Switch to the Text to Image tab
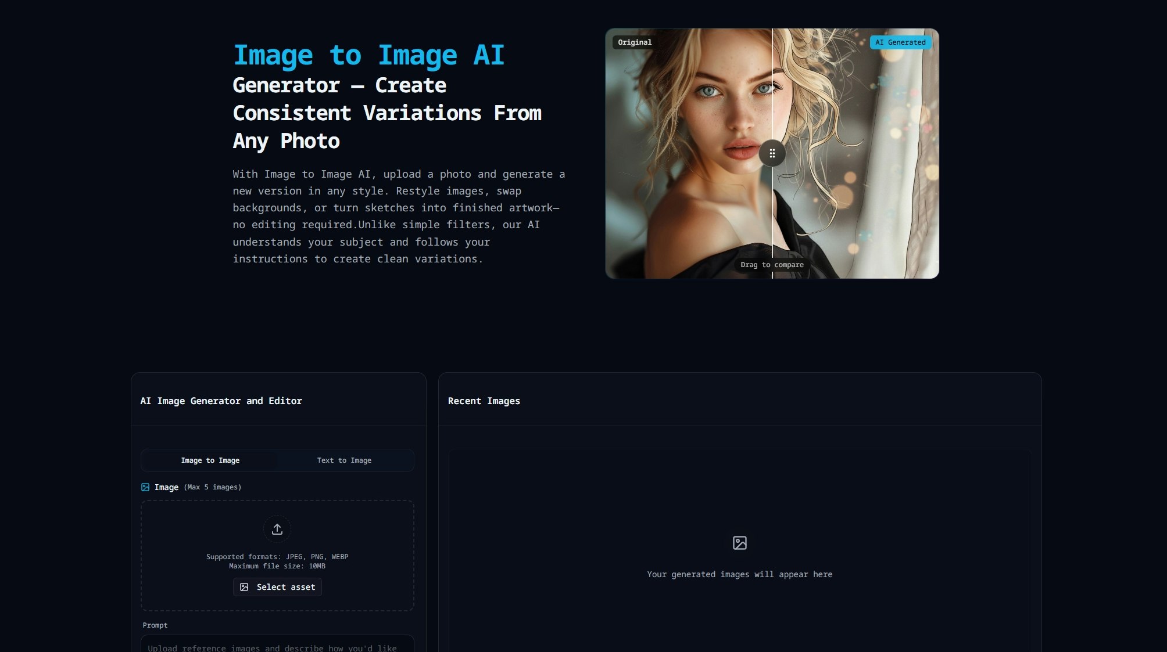Screen dimensions: 1167x652 (x=345, y=460)
